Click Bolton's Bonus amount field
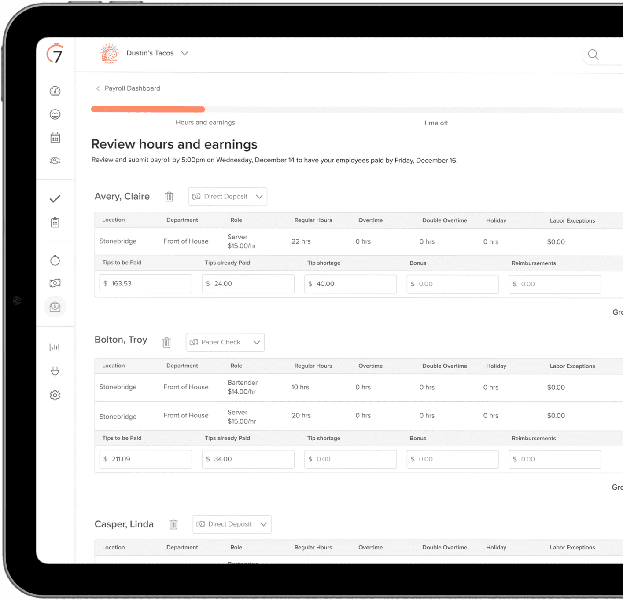 [x=453, y=459]
